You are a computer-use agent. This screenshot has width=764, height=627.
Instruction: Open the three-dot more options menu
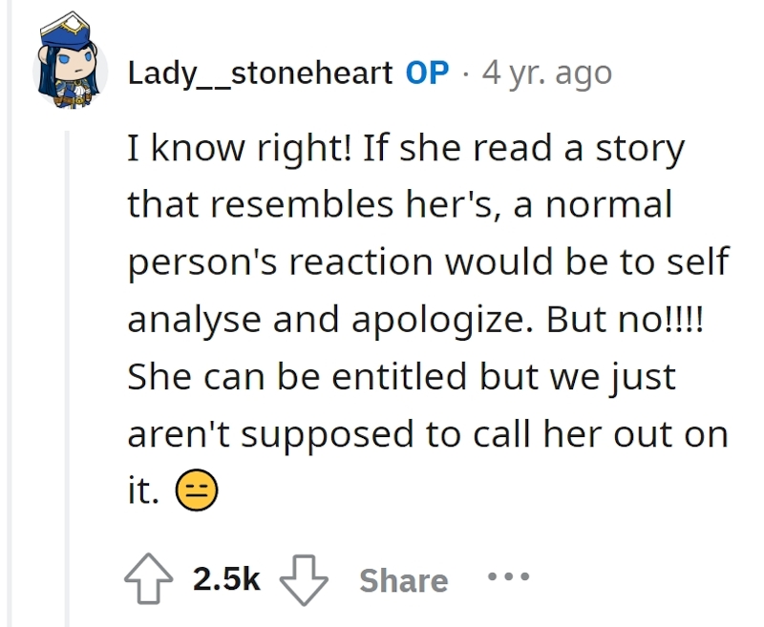coord(508,576)
